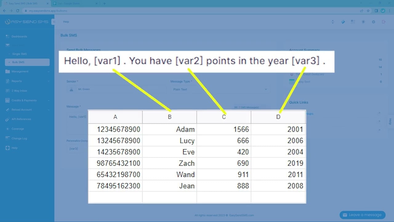394x222 pixels.
Task: Click the Today Sent calendar icon
Action: [x=292, y=82]
